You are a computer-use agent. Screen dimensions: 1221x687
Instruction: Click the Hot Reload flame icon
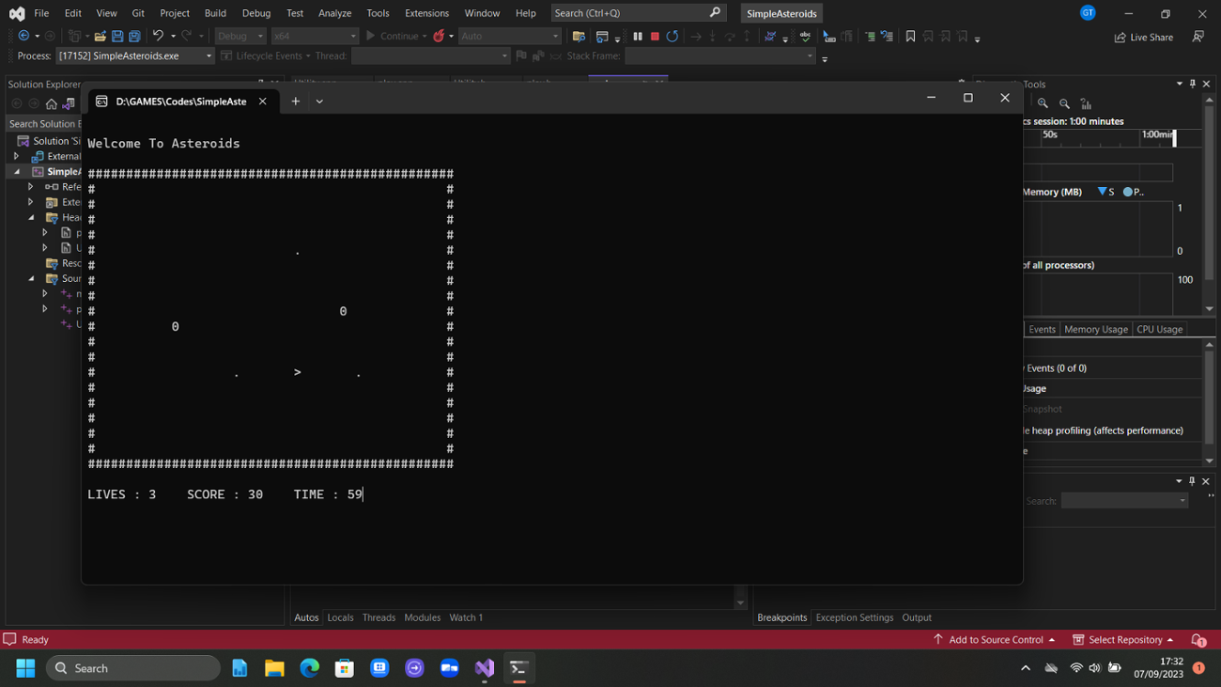439,36
